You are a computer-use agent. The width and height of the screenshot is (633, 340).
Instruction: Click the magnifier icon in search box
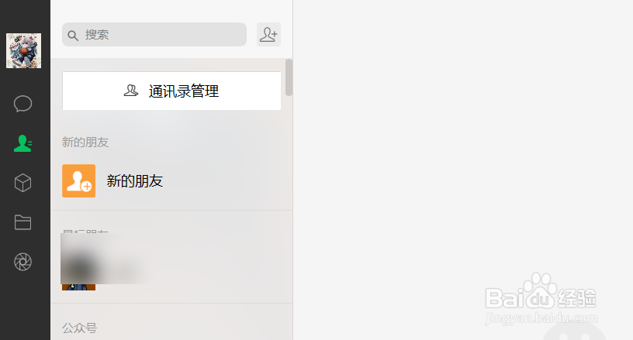click(x=73, y=36)
